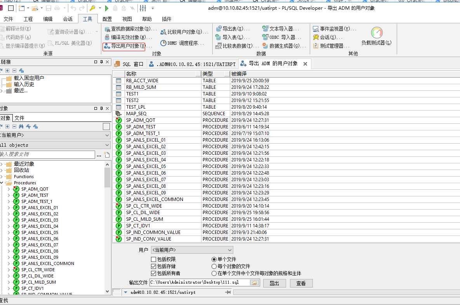The width and height of the screenshot is (460, 305).
Task: Click the 查看 button
Action: point(301,283)
